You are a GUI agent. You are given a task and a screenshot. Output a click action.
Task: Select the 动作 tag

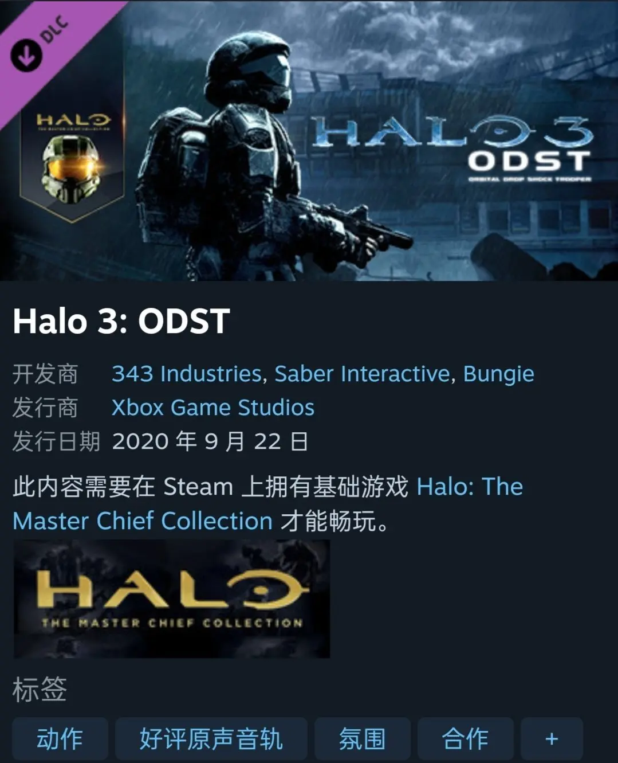click(60, 739)
